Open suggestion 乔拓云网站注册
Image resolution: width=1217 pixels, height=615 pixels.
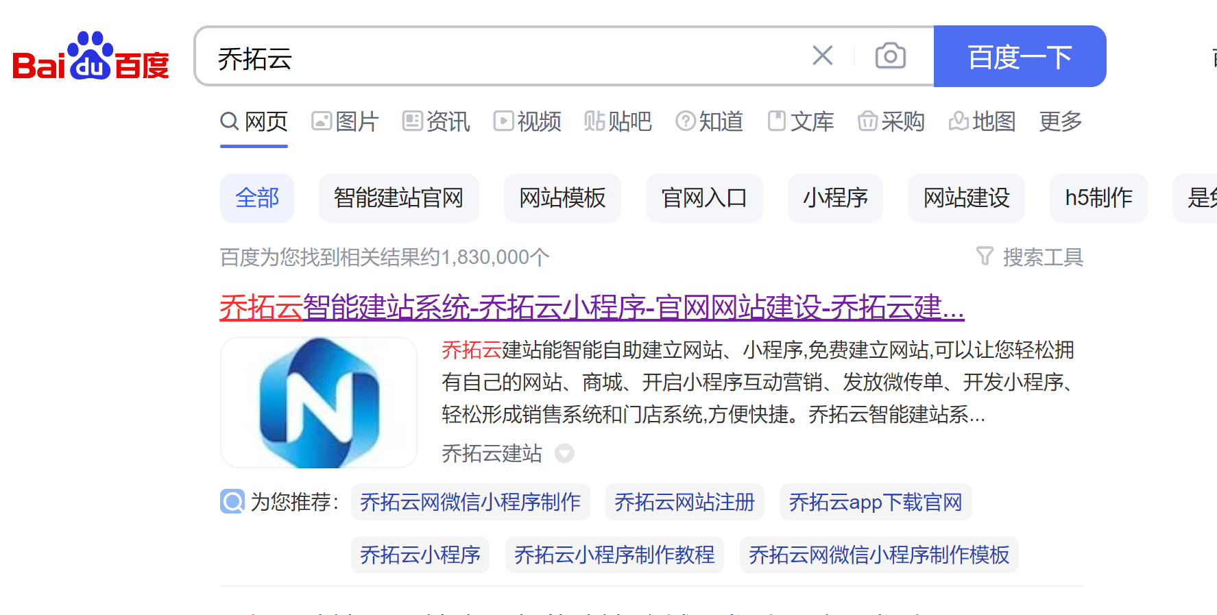coord(684,502)
